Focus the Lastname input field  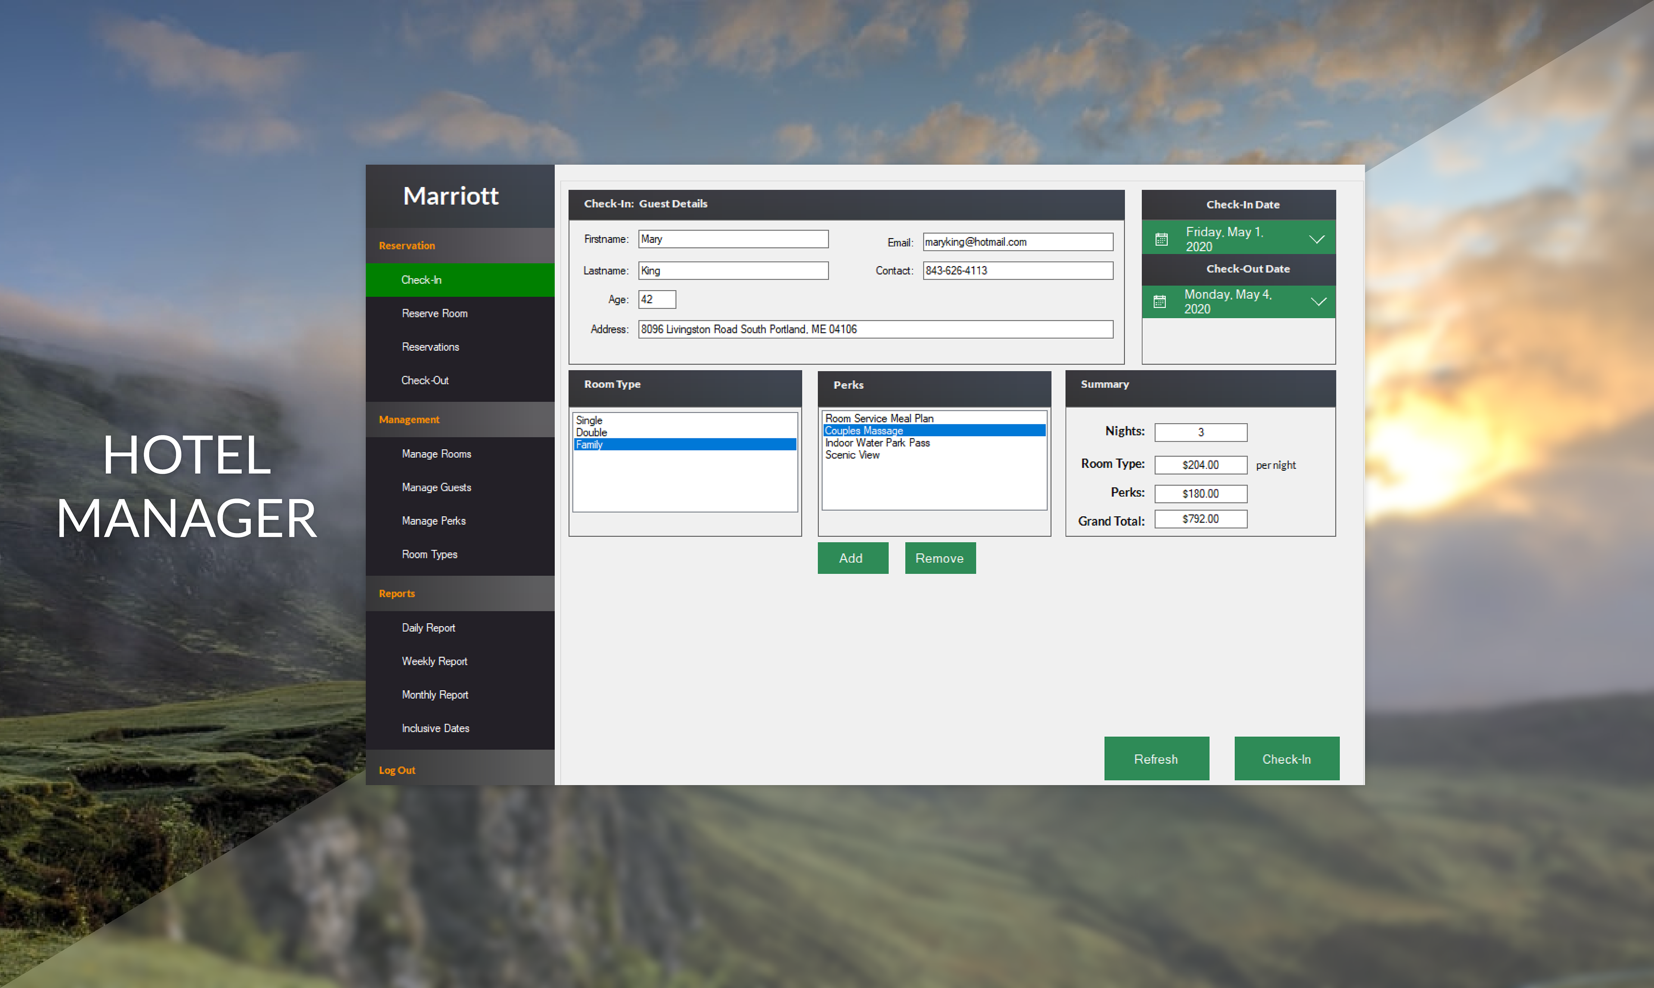(x=733, y=270)
